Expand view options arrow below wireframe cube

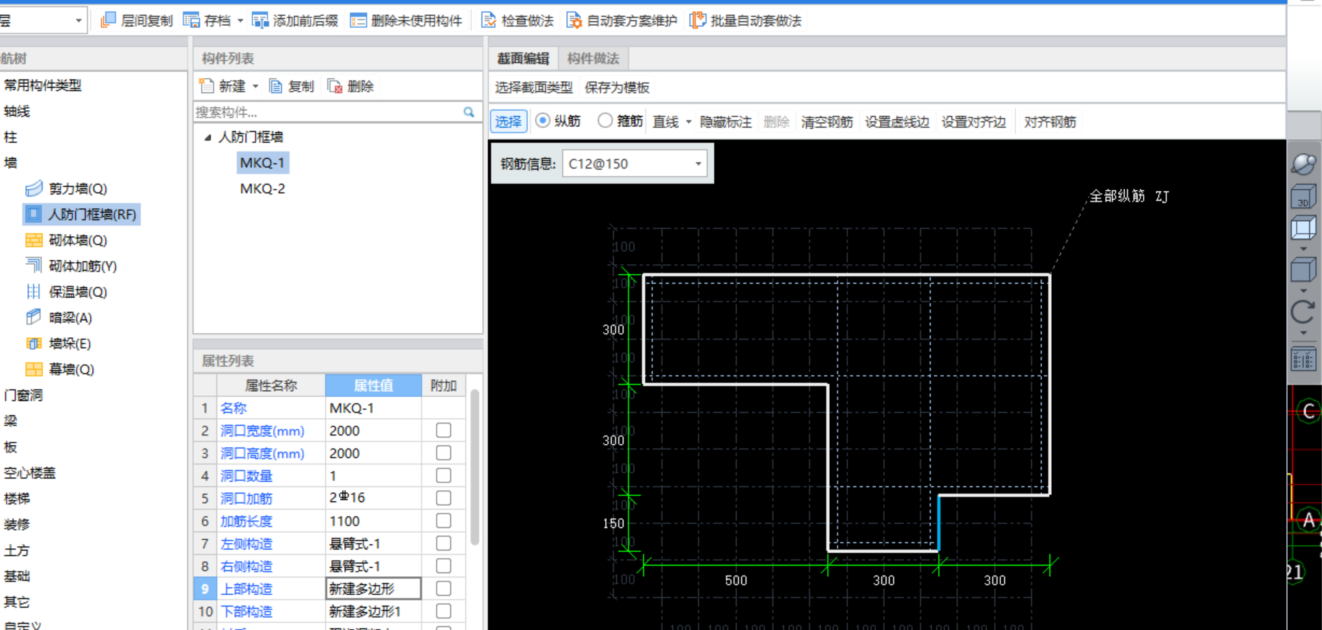tap(1303, 249)
